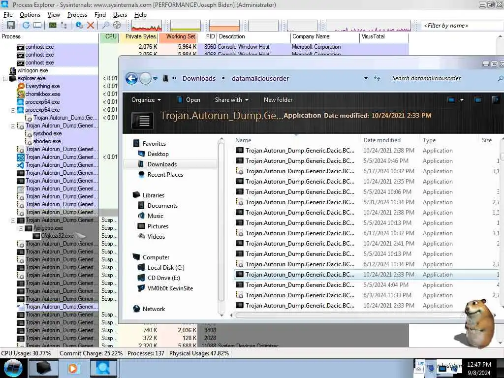Image resolution: width=504 pixels, height=378 pixels.
Task: Collapse the explorer.exe process tree
Action: [5, 79]
